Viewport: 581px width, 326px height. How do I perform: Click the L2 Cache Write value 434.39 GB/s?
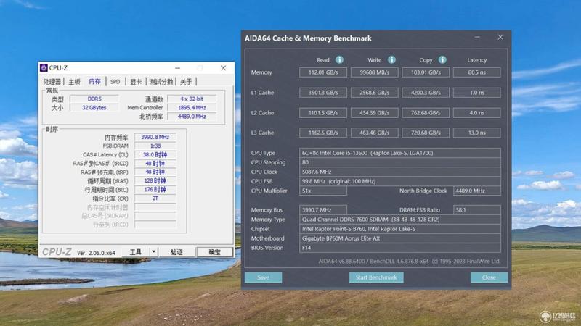point(374,113)
